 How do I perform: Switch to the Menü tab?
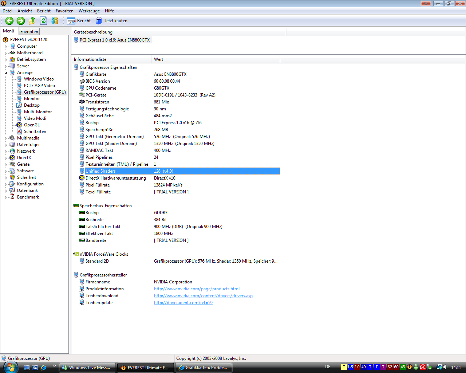[9, 31]
